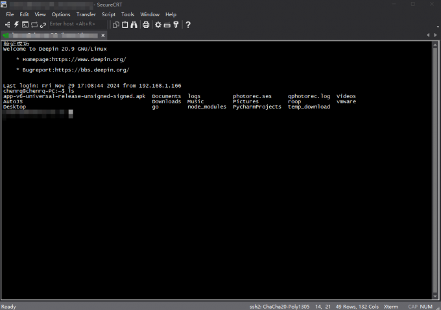Click the 'photorec.ses' filename

(252, 96)
